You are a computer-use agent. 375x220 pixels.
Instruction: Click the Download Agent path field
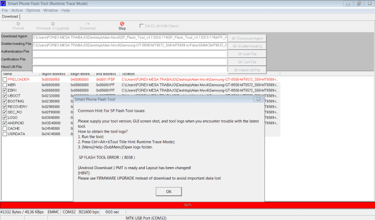tap(129, 38)
